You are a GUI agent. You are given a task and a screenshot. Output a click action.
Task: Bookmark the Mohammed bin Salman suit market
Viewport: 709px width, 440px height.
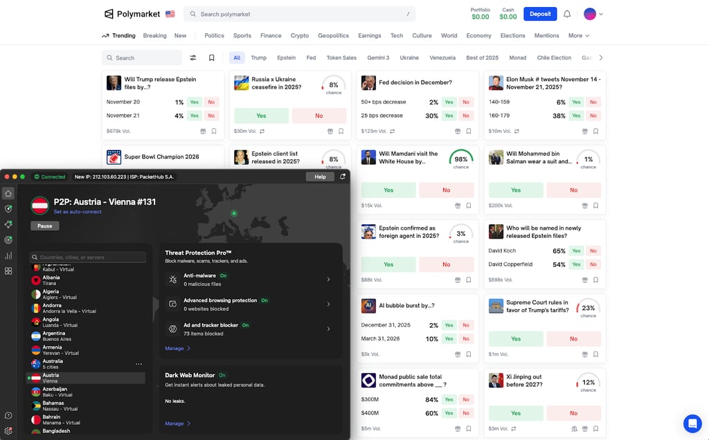(x=595, y=205)
